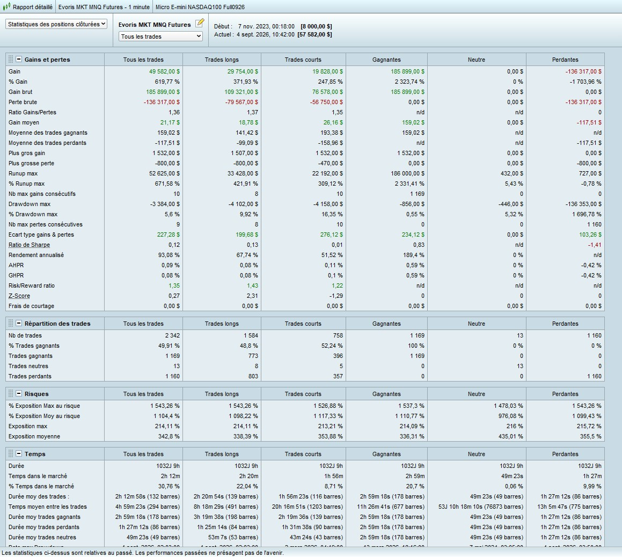Collapse the Répartition des trades section

point(19,324)
